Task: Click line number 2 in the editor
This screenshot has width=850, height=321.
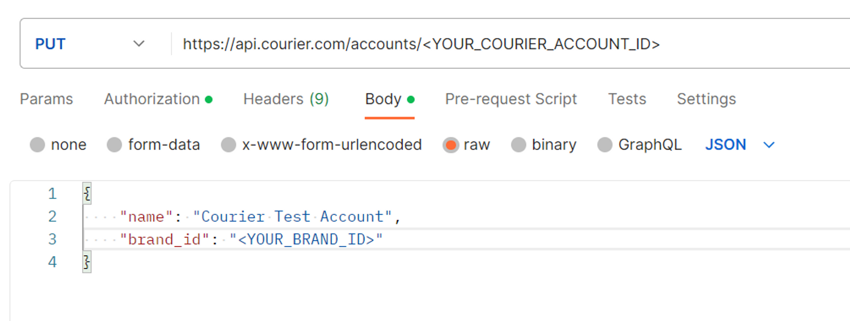Action: point(52,216)
